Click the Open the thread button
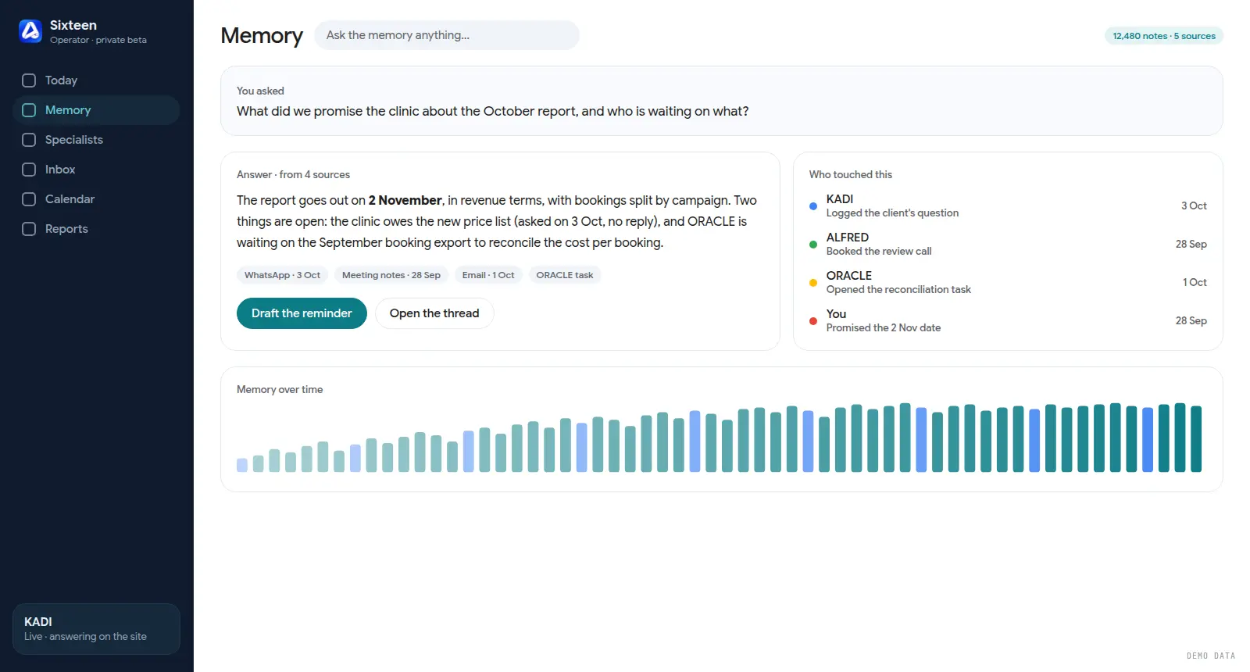Screen dimensions: 1250x672 point(434,313)
